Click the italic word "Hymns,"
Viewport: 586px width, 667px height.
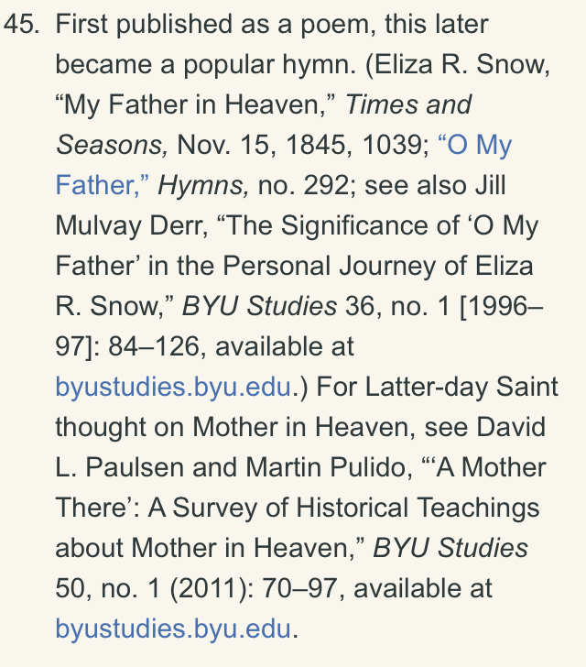(203, 185)
